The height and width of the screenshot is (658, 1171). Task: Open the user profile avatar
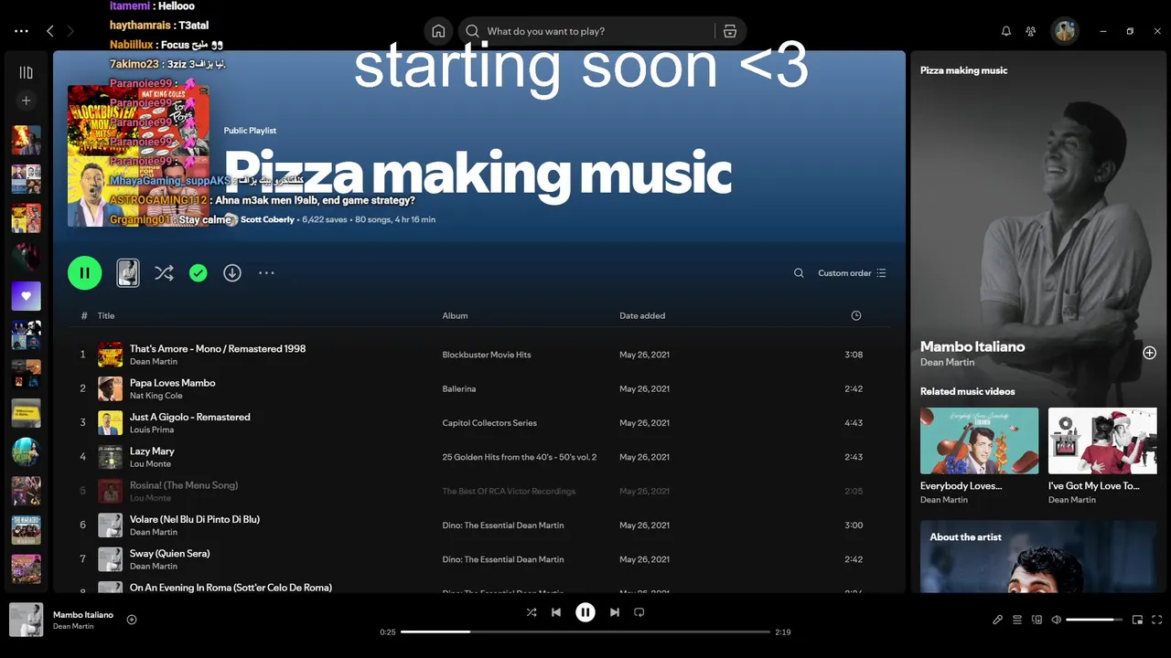pyautogui.click(x=1065, y=31)
